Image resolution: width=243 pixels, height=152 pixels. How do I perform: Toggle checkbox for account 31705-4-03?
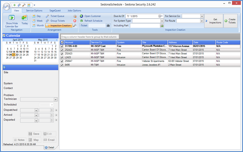pos(62,46)
